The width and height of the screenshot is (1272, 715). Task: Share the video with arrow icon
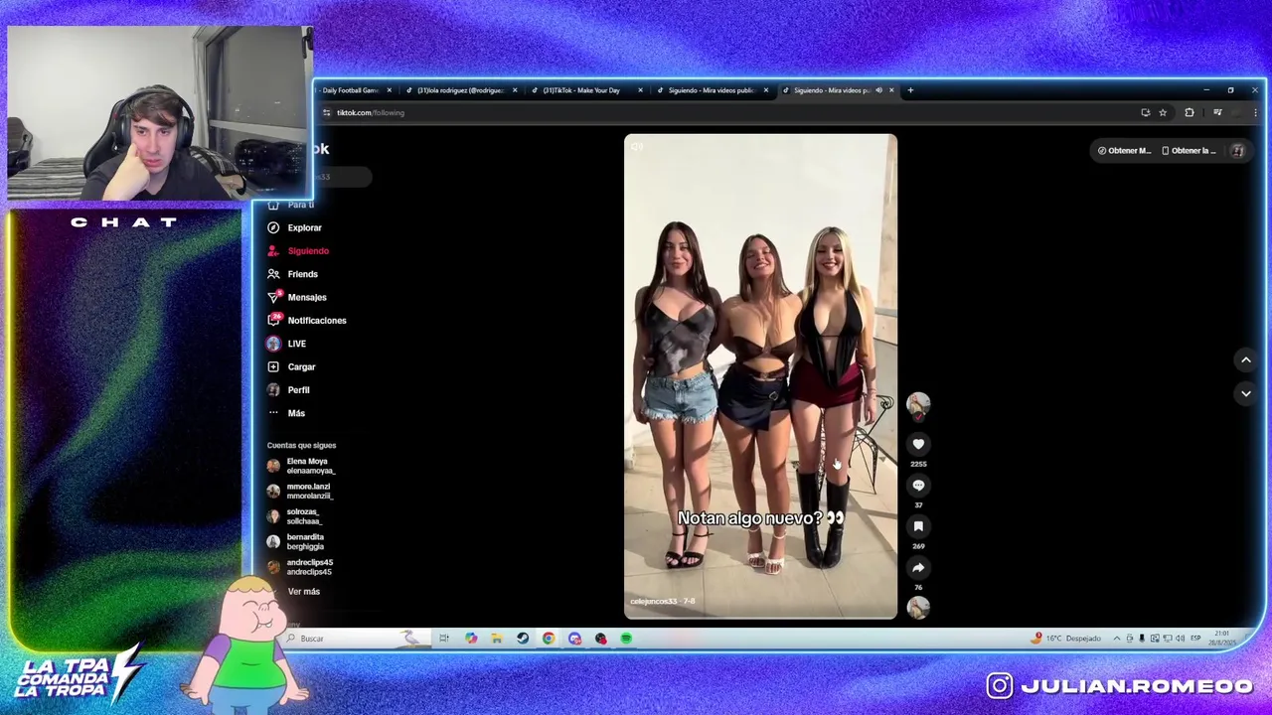[918, 568]
